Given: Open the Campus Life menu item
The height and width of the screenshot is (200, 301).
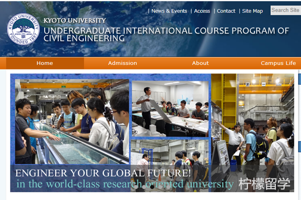Looking at the screenshot, I should 278,63.
